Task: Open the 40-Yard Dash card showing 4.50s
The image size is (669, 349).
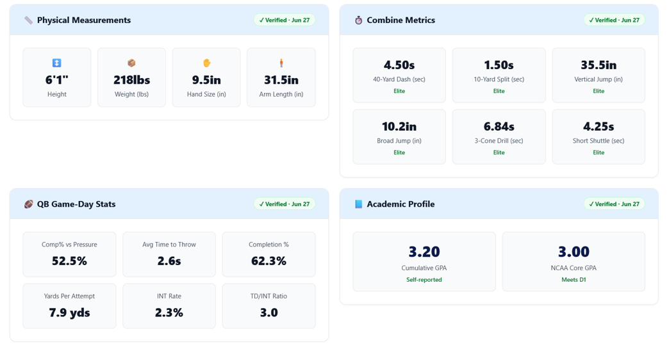Action: [399, 76]
